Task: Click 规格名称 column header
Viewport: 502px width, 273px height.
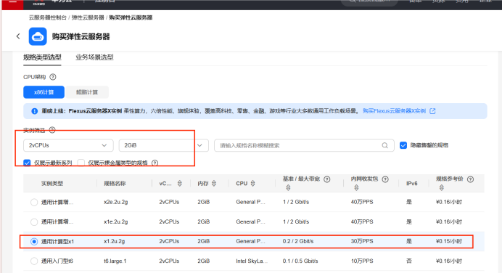Action: [x=115, y=183]
